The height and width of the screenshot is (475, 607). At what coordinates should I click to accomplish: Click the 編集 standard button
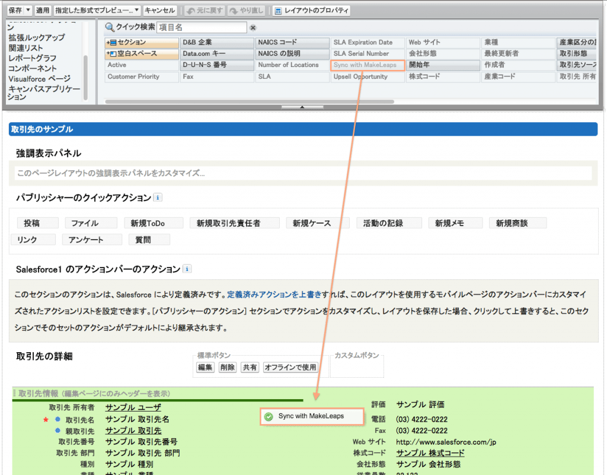pyautogui.click(x=205, y=367)
